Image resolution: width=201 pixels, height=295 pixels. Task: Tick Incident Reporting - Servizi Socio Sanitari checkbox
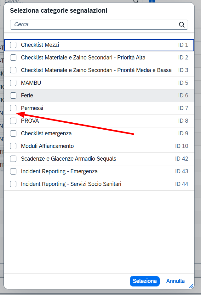[13, 184]
